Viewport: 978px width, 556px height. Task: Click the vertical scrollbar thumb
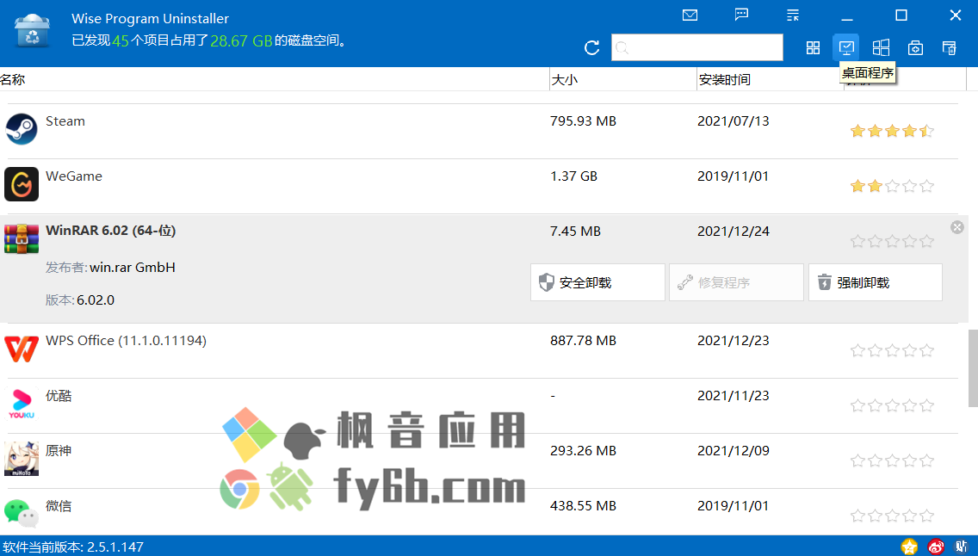(973, 368)
